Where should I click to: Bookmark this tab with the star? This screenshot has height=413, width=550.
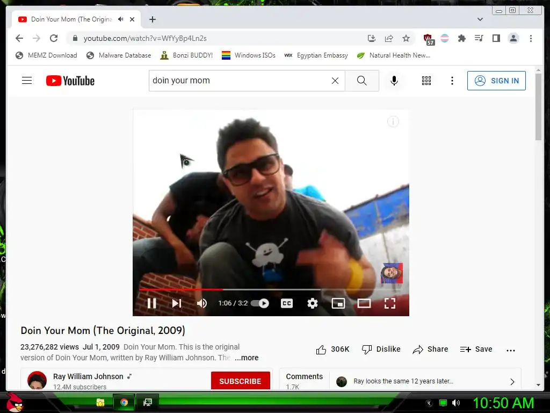click(406, 38)
